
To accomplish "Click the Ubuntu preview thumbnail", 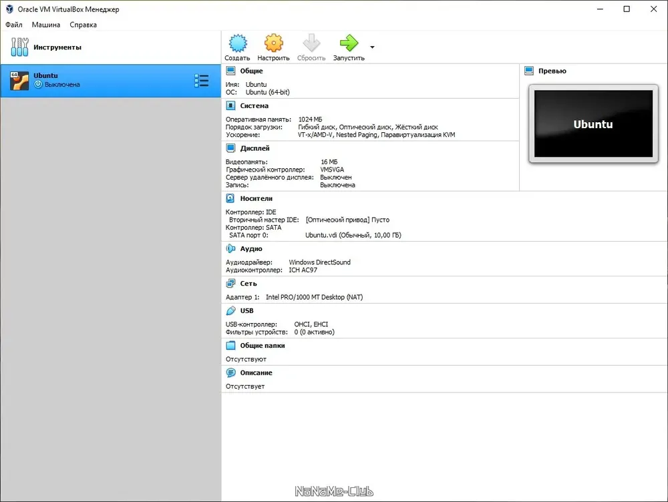I will [x=593, y=123].
